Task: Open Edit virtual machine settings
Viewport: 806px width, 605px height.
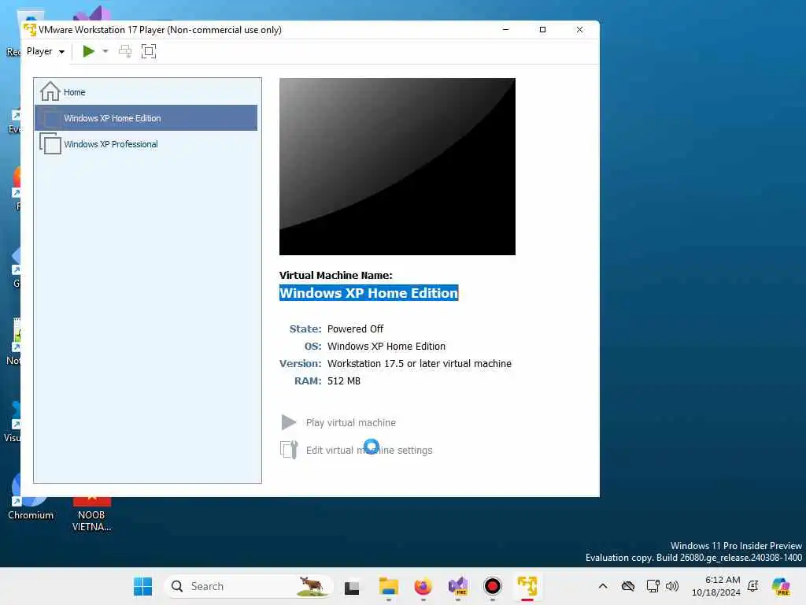Action: pyautogui.click(x=369, y=450)
